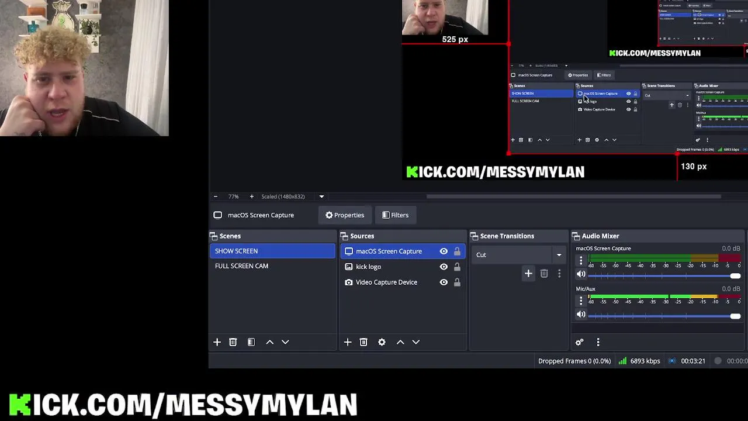Remove the scene transition with trash icon
The image size is (748, 421).
(x=544, y=274)
